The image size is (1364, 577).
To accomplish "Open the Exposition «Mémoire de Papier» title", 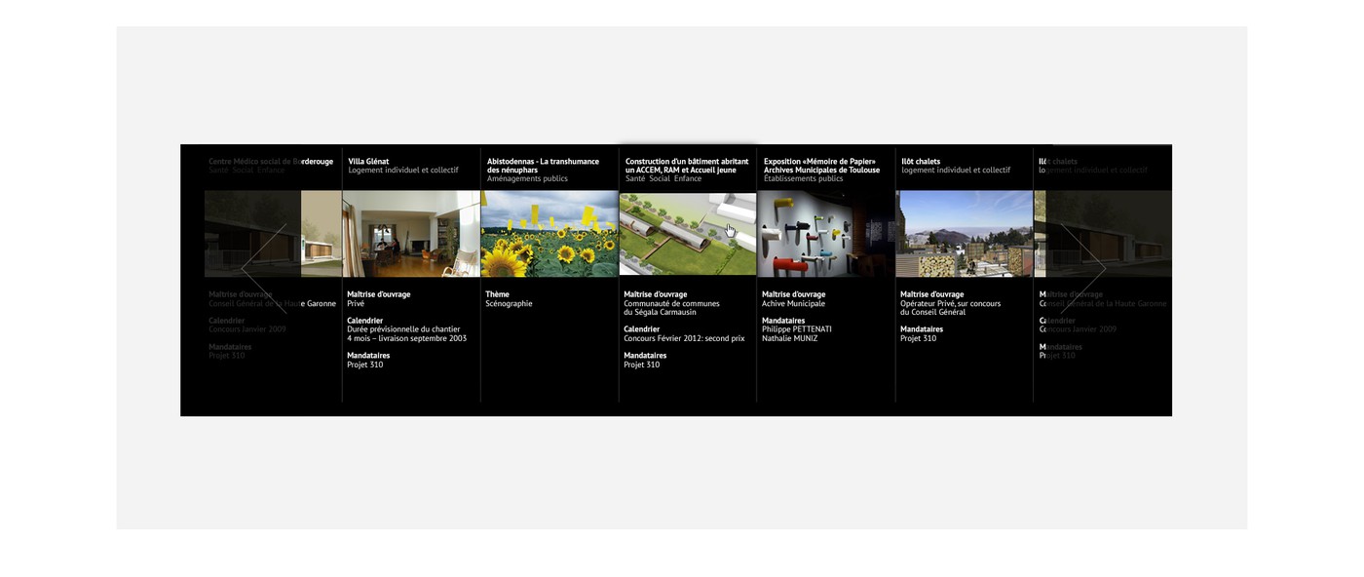I will click(821, 166).
